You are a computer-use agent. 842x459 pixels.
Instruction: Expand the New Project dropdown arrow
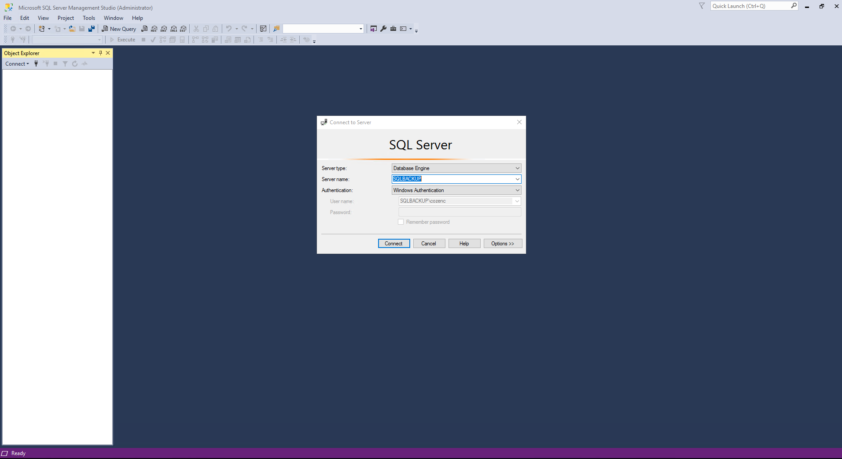pyautogui.click(x=49, y=29)
